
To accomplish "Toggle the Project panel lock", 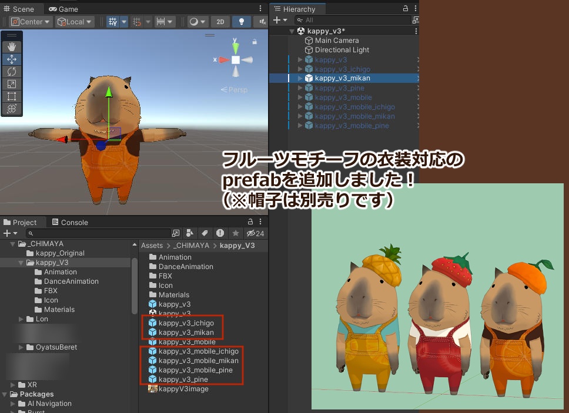I will (x=250, y=221).
